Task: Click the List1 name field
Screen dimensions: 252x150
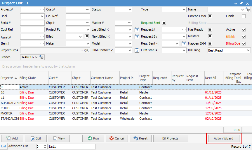Action: click(x=72, y=147)
